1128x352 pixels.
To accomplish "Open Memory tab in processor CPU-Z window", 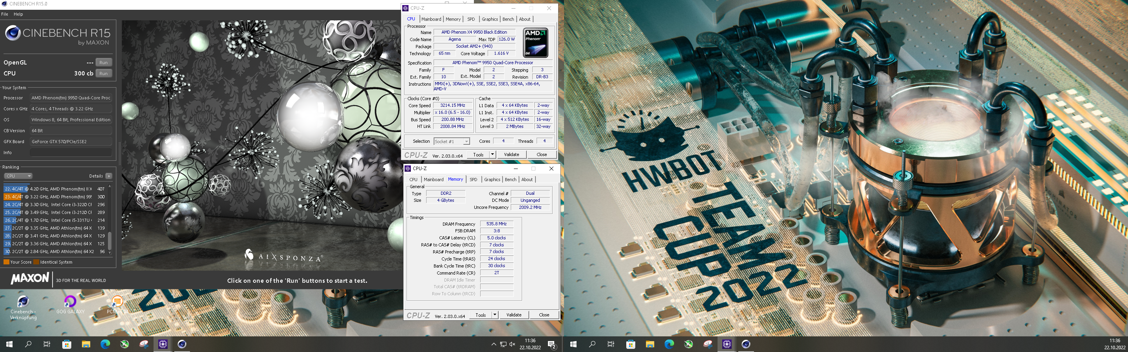I will pos(453,19).
